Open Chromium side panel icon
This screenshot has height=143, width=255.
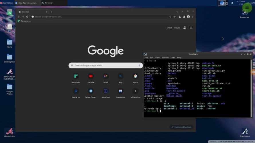click(x=184, y=17)
